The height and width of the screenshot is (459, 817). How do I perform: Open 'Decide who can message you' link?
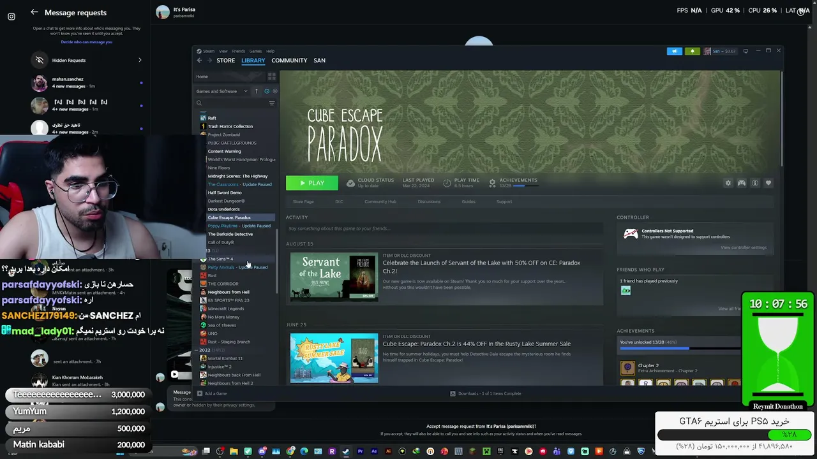[87, 42]
